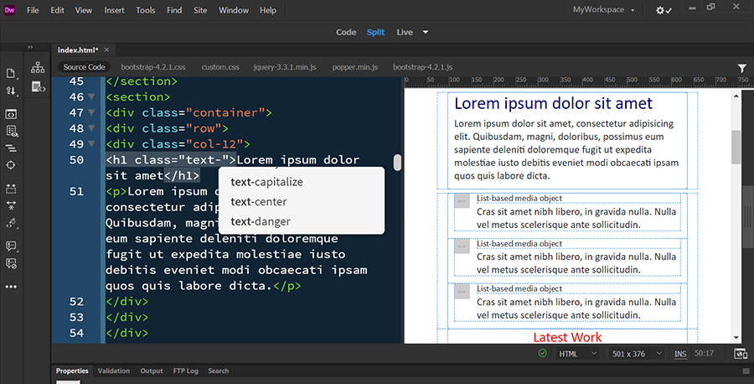Viewport: 754px width, 384px height.
Task: Open the HTML document type dropdown
Action: point(577,354)
